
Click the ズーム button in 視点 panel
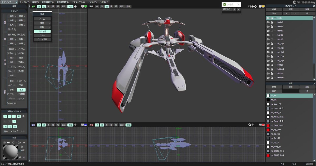point(42,19)
